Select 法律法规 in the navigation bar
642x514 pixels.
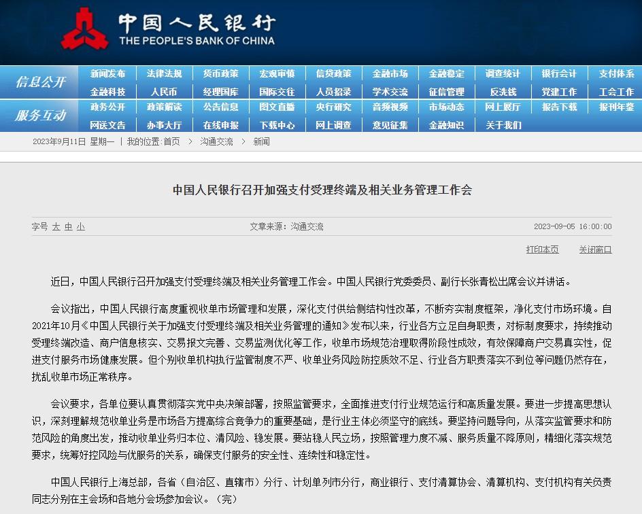(x=164, y=73)
